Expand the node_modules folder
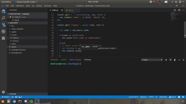The height and width of the screenshot is (104, 186). (27, 29)
